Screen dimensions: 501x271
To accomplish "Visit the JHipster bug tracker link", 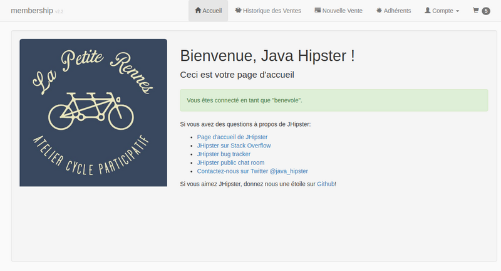I will tap(223, 154).
